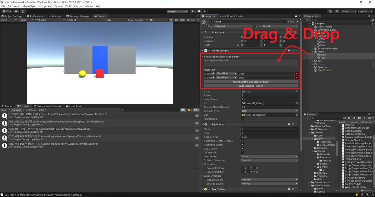Toggle the Static checkbox for Player
Image resolution: width=375 pixels, height=197 pixels.
[x=286, y=22]
